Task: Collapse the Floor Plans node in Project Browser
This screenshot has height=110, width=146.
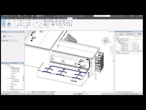Action: [x=8, y=67]
